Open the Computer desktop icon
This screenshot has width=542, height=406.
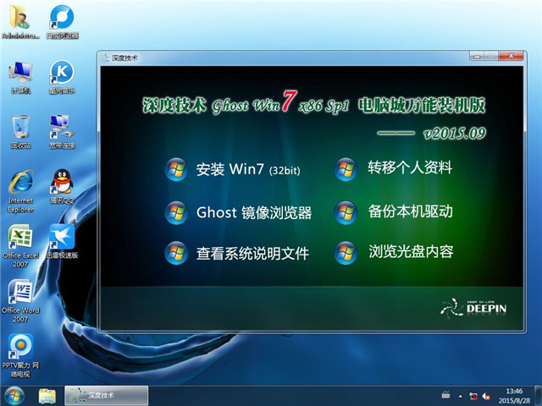[x=20, y=77]
